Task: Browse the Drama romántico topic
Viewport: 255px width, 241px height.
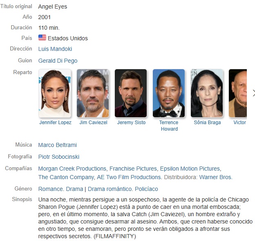Action: (110, 189)
